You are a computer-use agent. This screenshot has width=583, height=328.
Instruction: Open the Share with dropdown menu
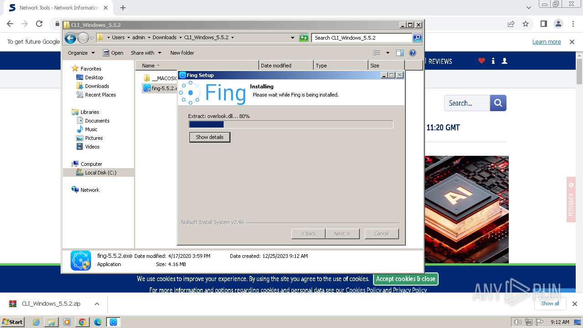point(146,53)
